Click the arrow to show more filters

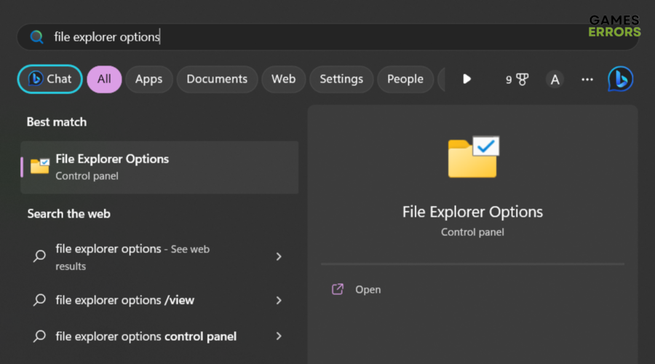(x=467, y=79)
